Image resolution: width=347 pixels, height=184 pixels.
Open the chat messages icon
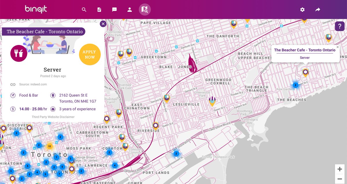[x=114, y=10]
